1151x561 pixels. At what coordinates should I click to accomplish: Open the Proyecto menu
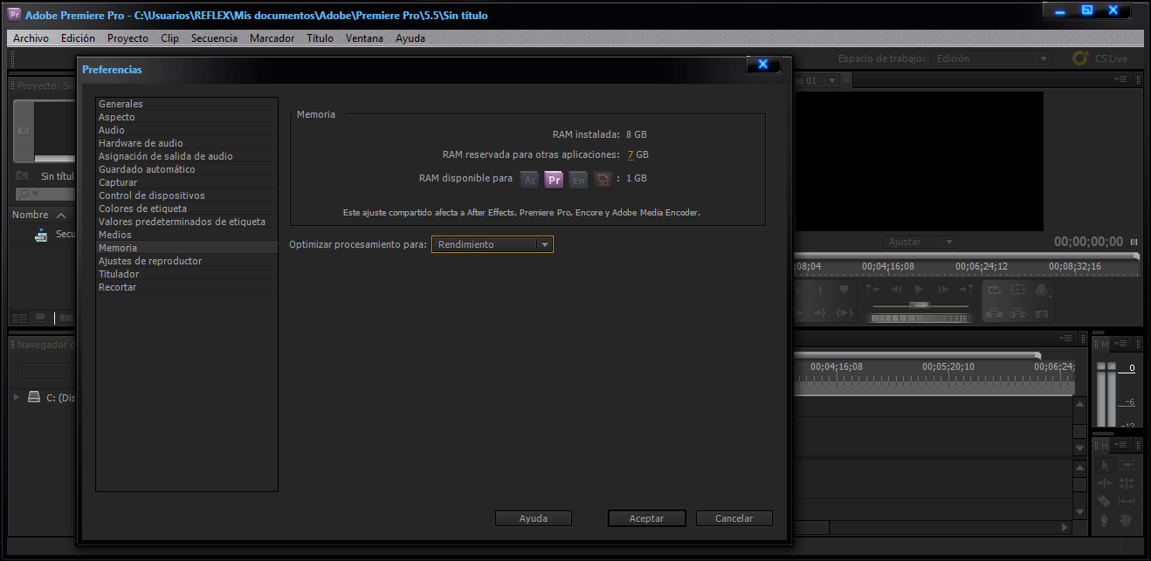[x=128, y=38]
